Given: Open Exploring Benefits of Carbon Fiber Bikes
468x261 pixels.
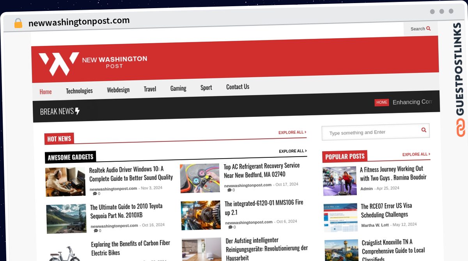Looking at the screenshot, I should coord(131,248).
